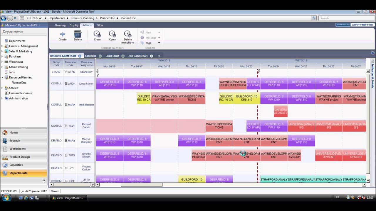Expand the STAN resource row
Viewport: 376px width, 211px height.
[66, 72]
